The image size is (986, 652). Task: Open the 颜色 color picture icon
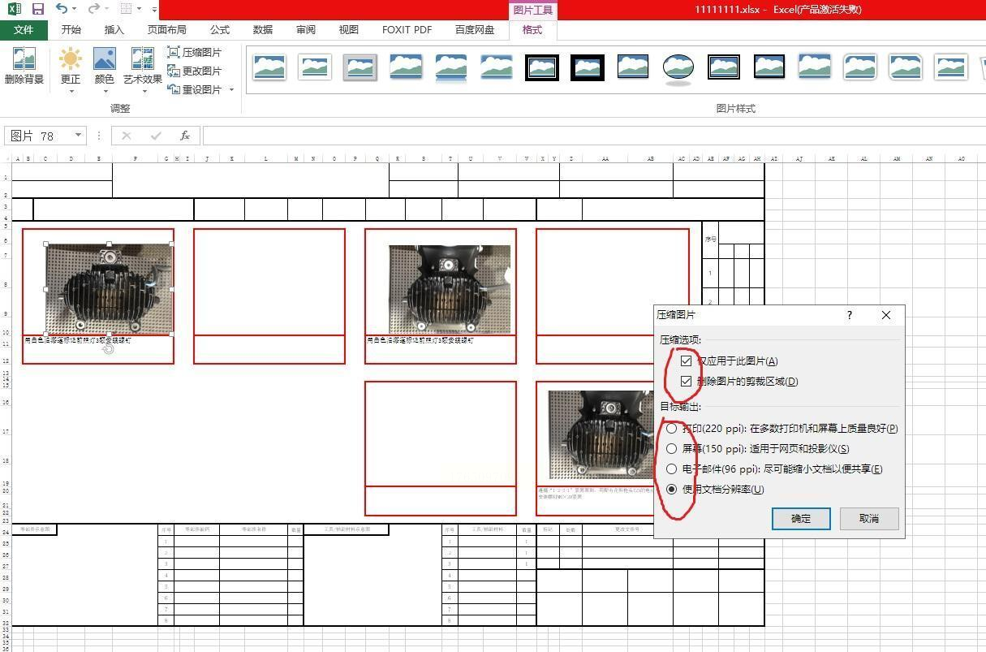pyautogui.click(x=105, y=59)
